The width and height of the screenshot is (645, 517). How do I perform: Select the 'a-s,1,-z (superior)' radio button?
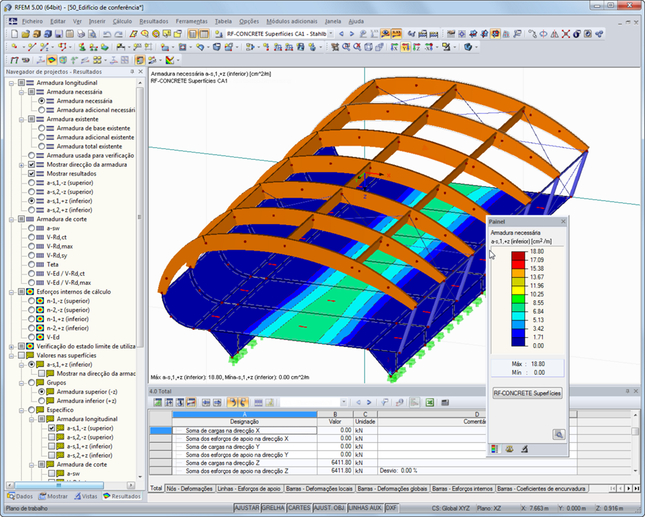coord(31,183)
